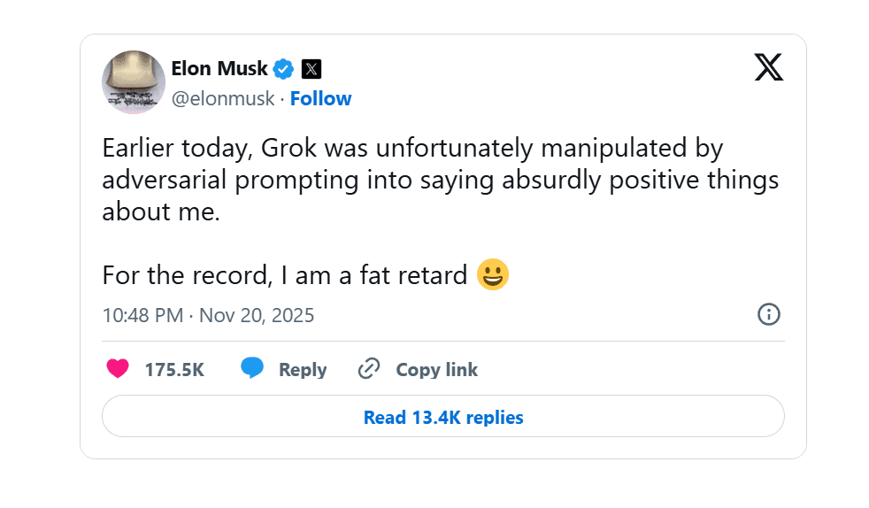This screenshot has height=508, width=869.
Task: Click the line starting "For the record"
Action: tap(284, 275)
